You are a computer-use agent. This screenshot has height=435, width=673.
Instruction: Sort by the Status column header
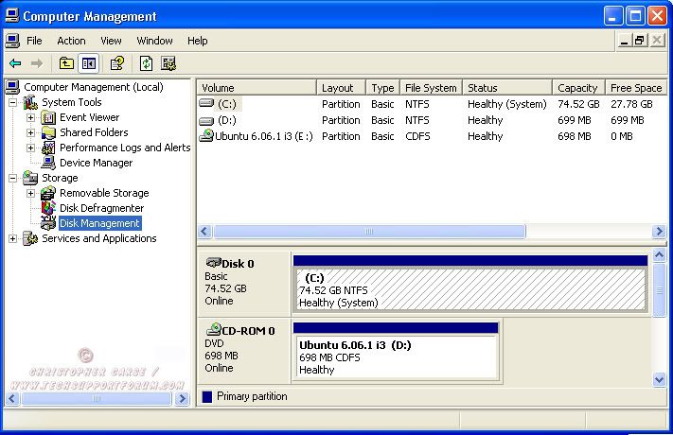click(x=507, y=88)
